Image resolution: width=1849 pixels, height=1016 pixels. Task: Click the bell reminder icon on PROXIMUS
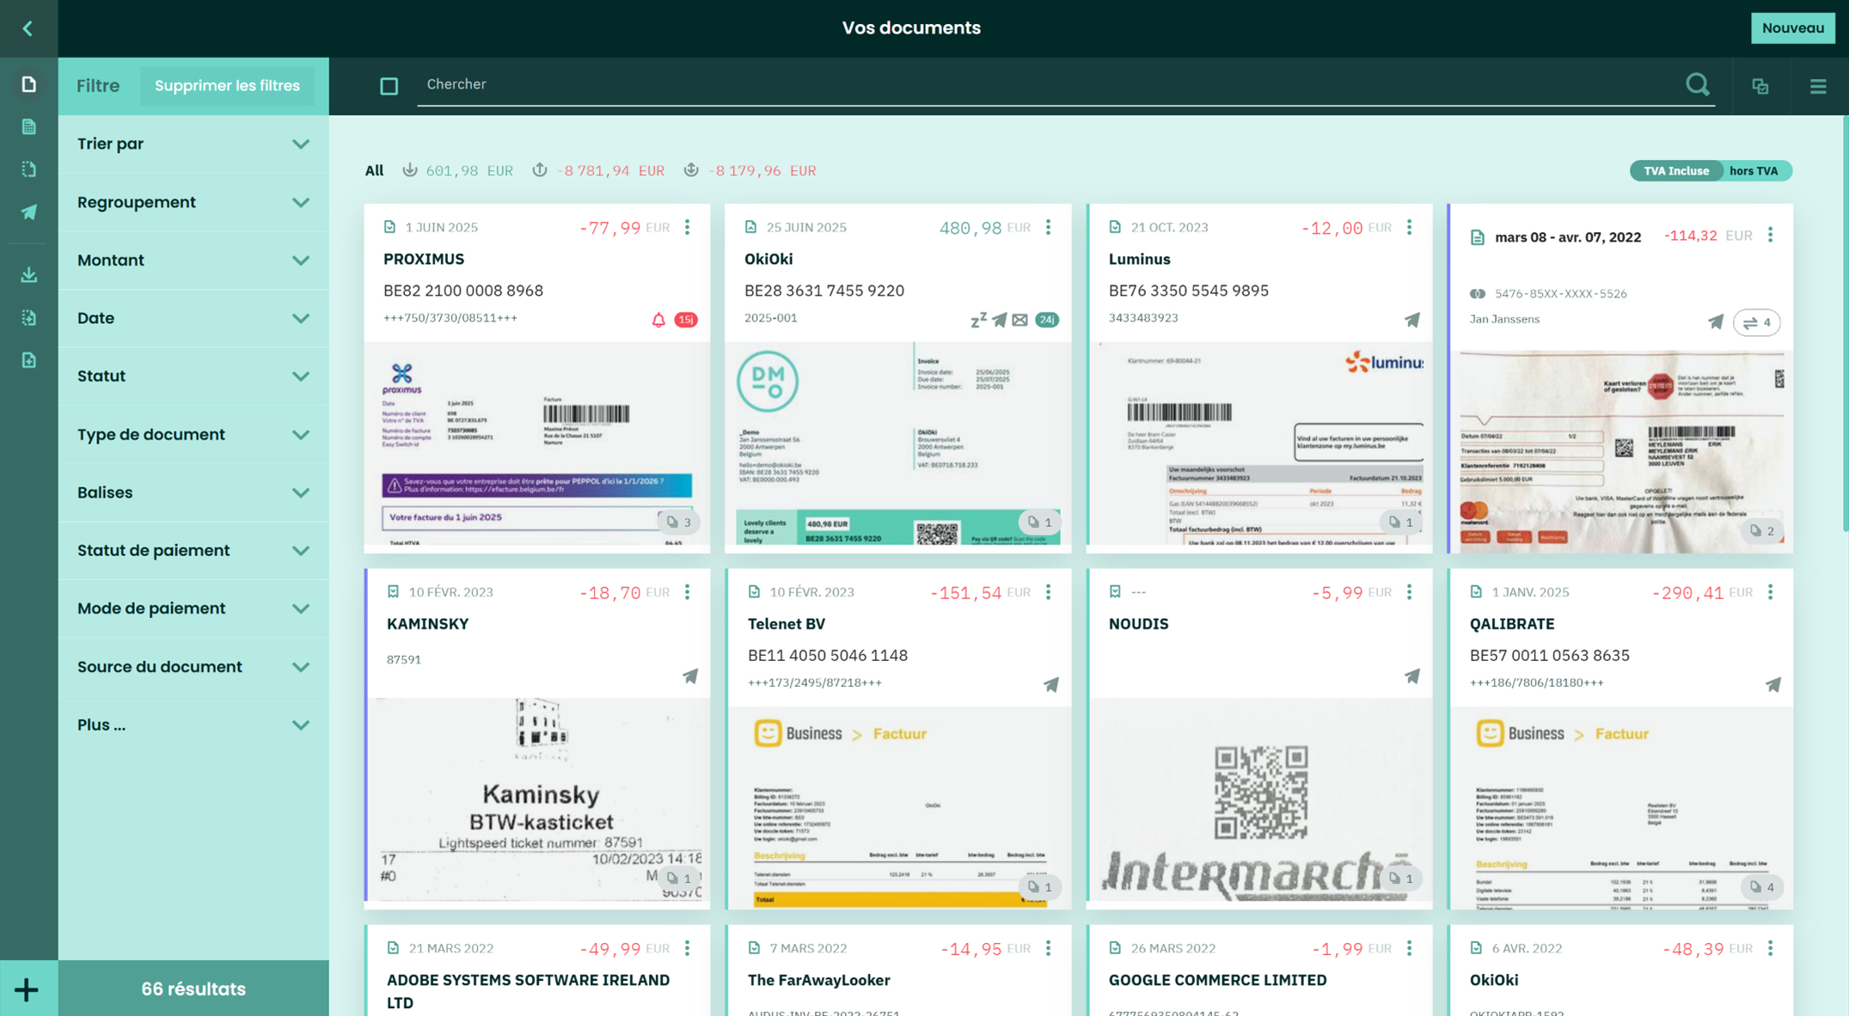(658, 320)
